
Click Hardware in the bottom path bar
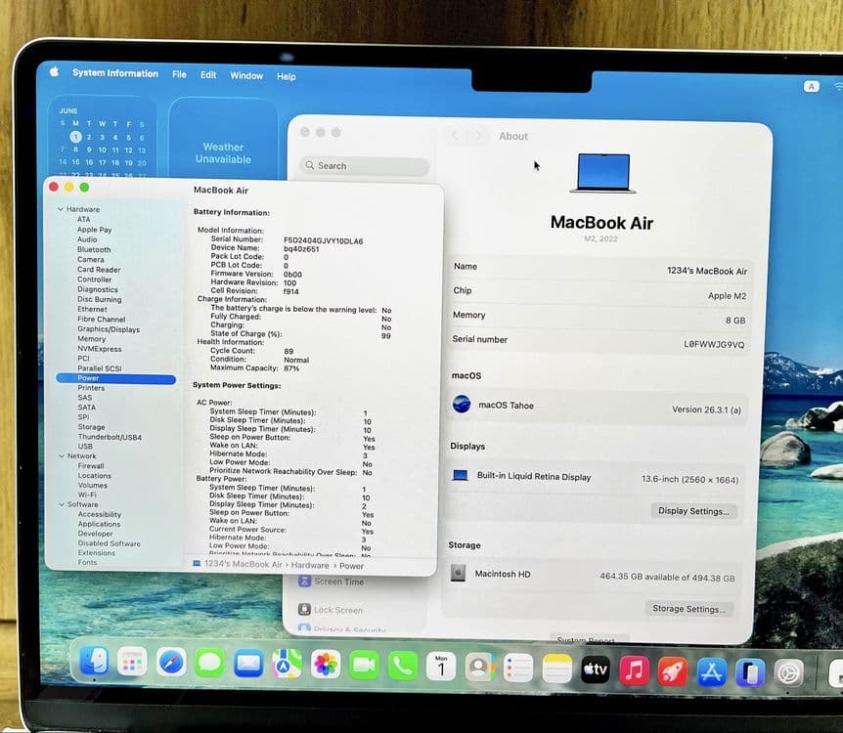(x=310, y=565)
